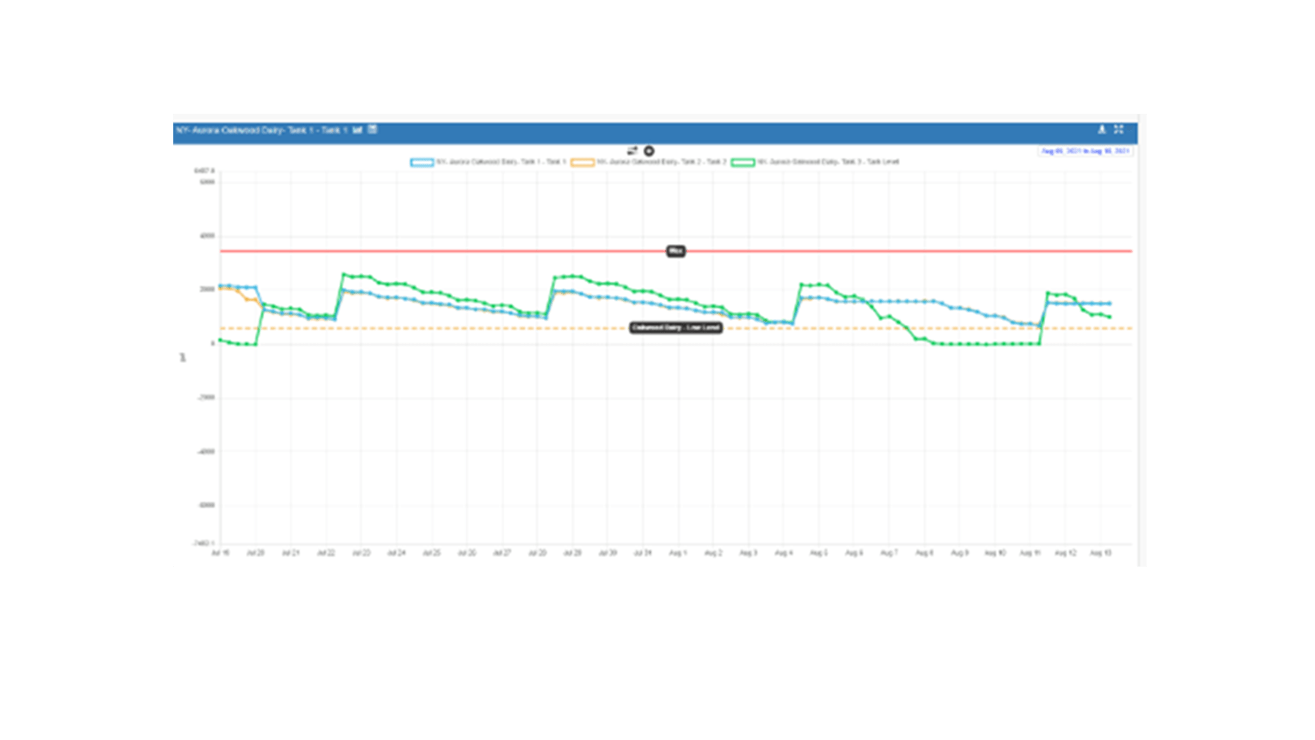Image resolution: width=1315 pixels, height=740 pixels.
Task: Click the table view icon in header
Action: tap(372, 129)
